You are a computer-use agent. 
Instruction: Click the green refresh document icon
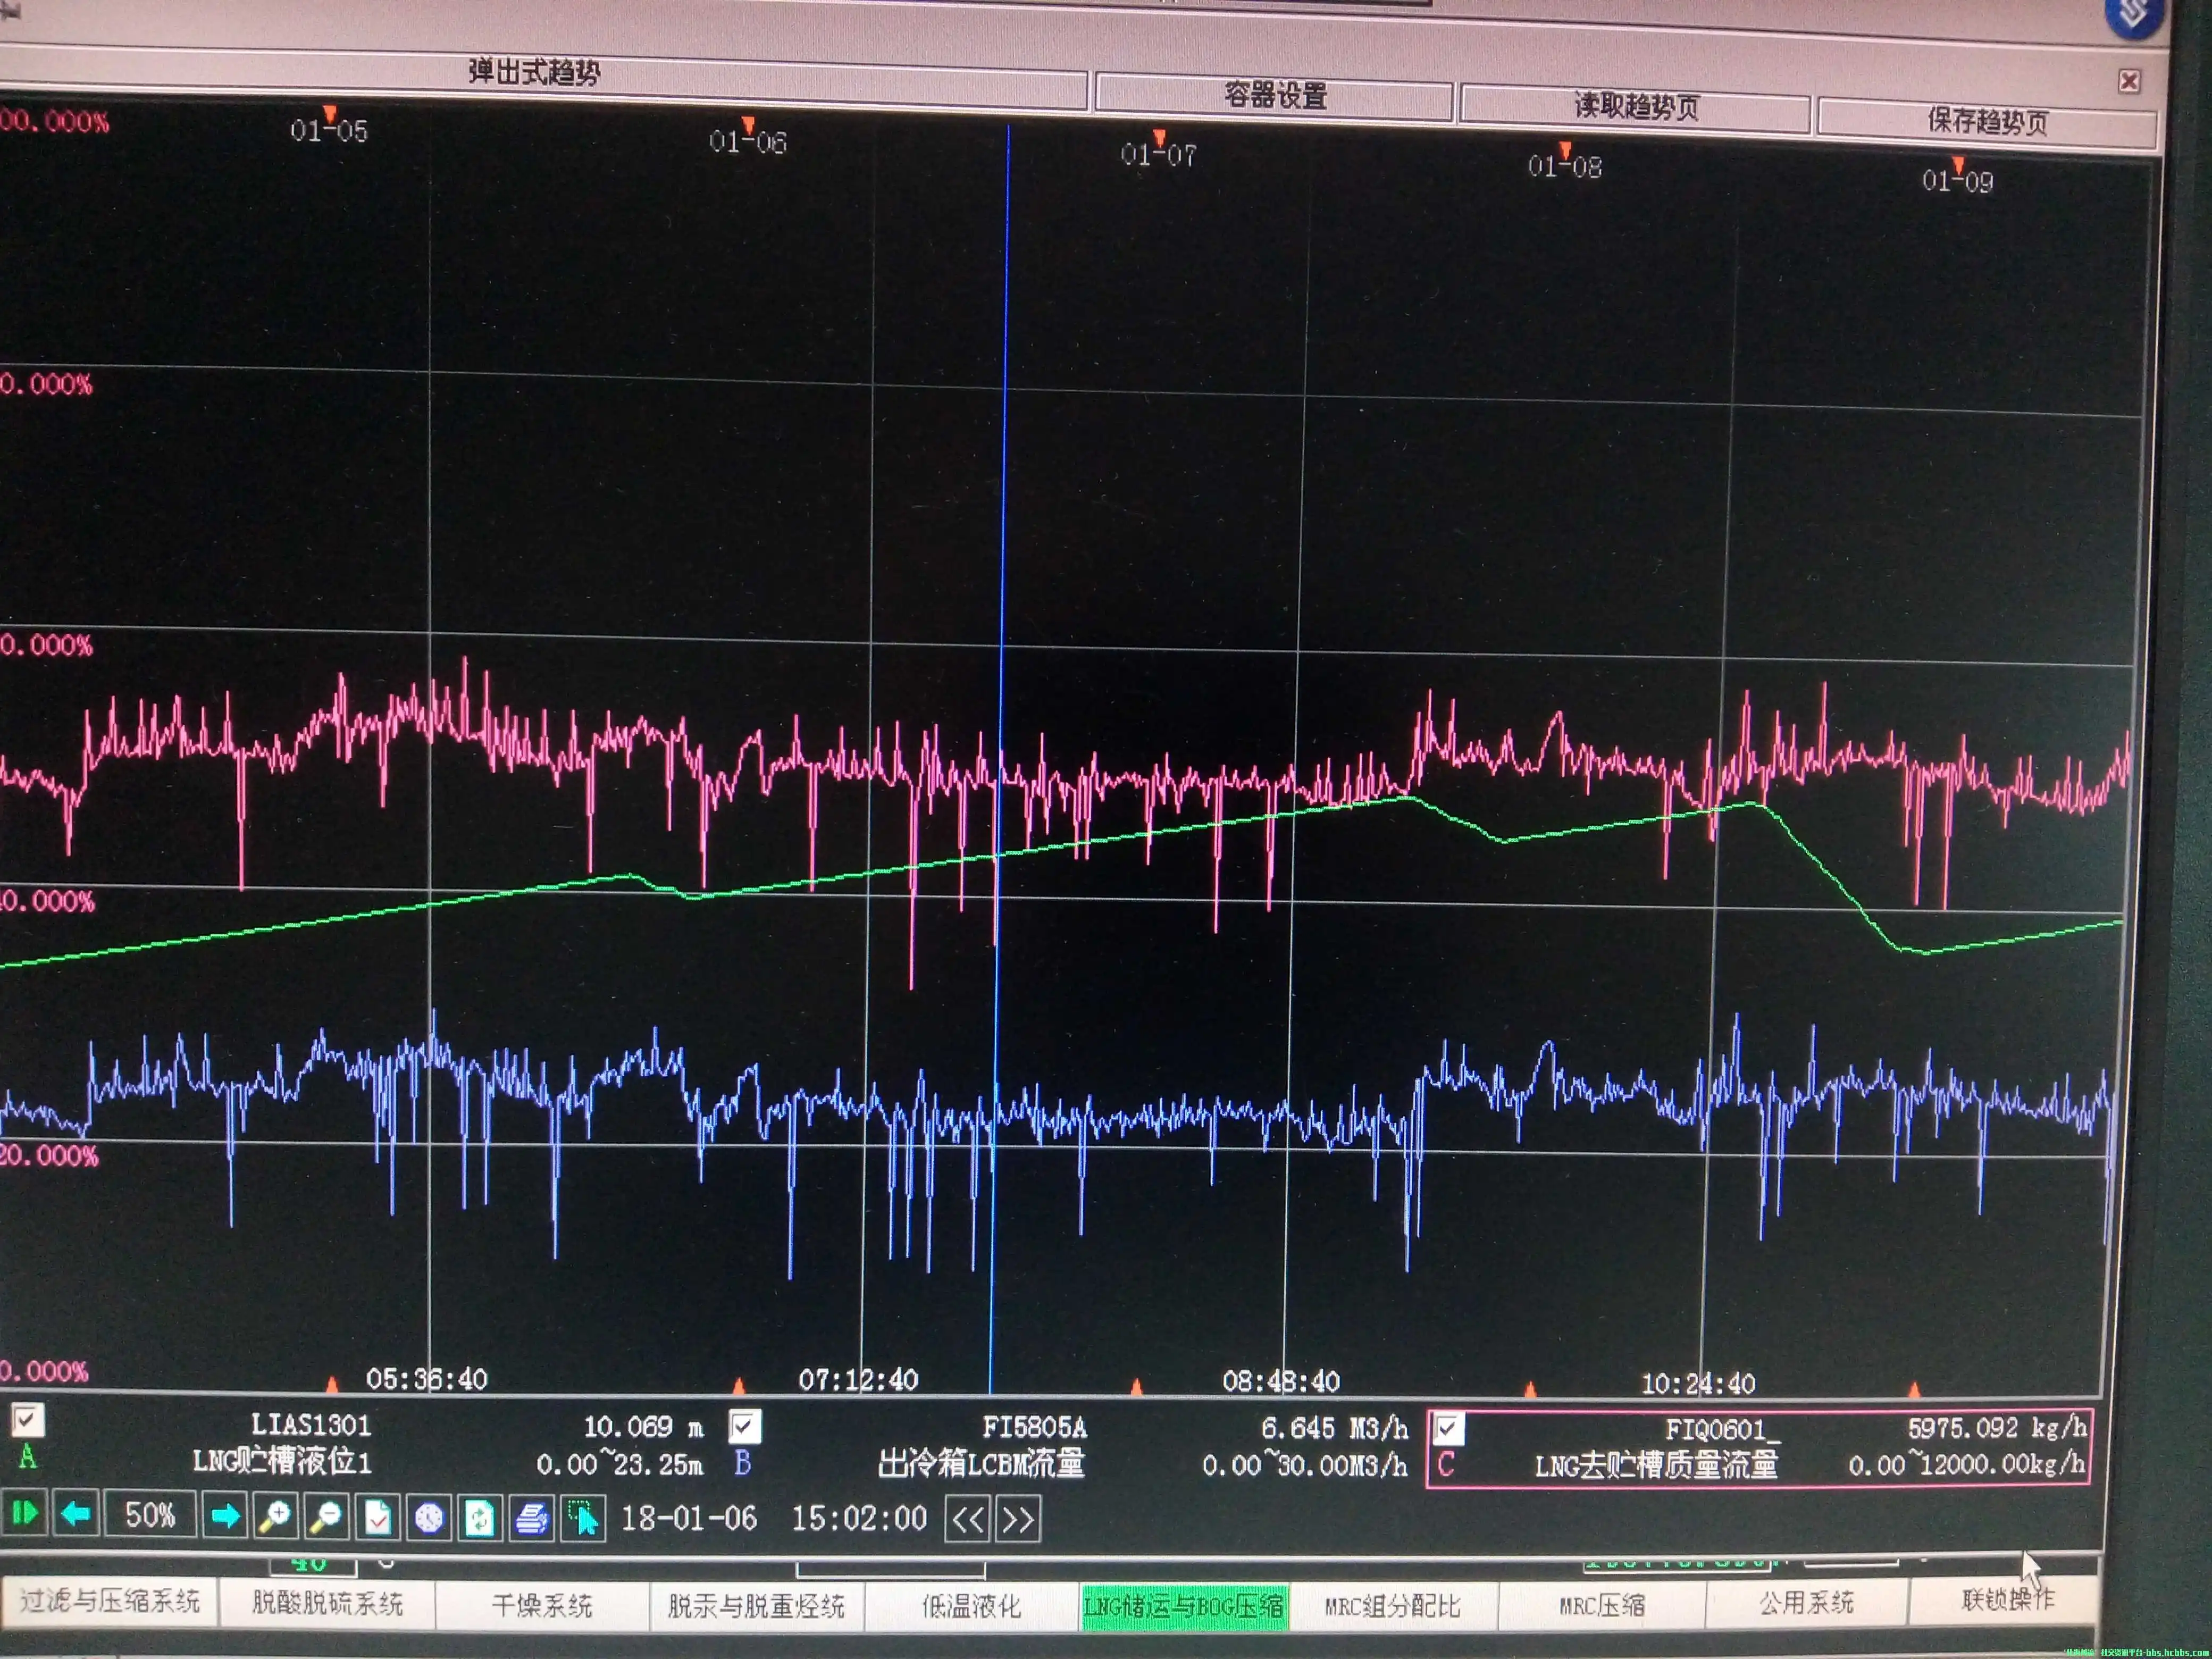point(480,1519)
